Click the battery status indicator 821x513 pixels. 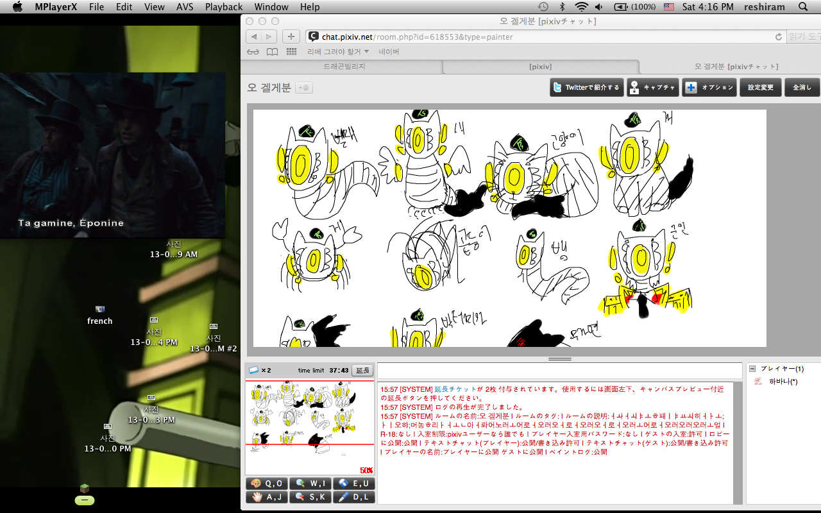tap(635, 7)
